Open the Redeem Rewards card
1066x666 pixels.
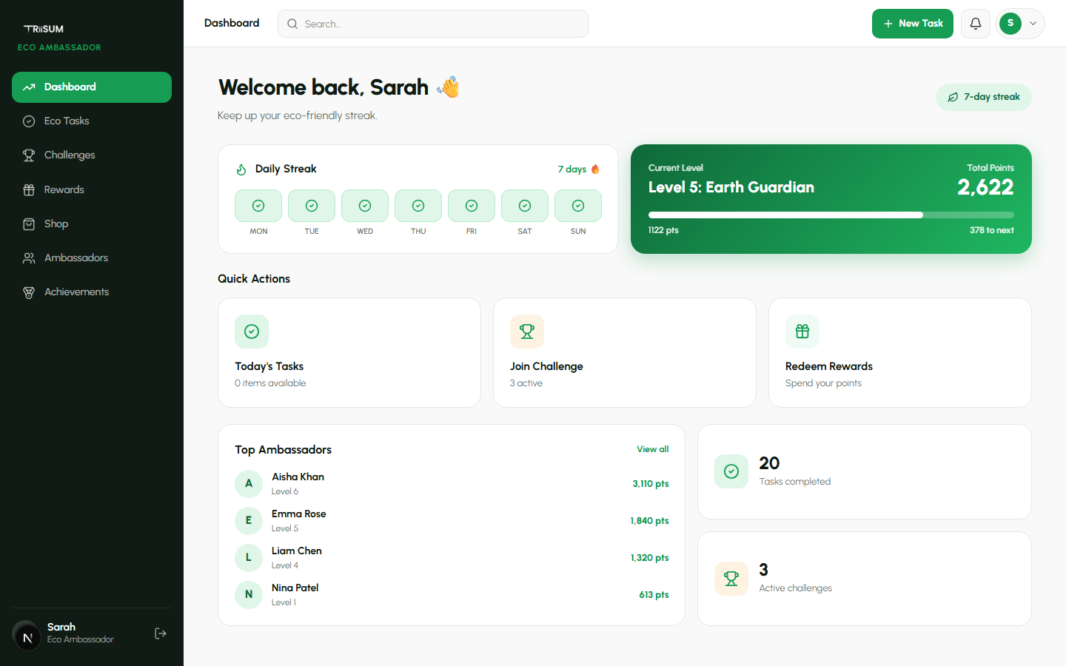click(x=900, y=352)
